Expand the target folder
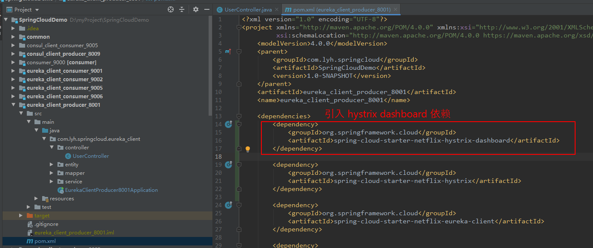 pos(21,216)
